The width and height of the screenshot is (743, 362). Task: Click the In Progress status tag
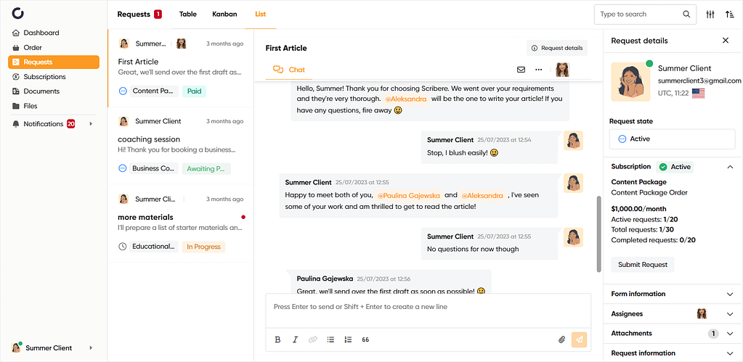point(204,247)
